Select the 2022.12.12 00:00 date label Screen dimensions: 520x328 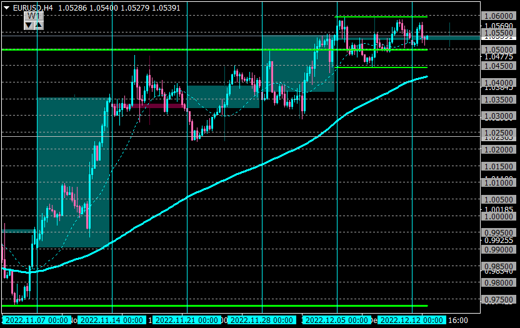(x=412, y=320)
